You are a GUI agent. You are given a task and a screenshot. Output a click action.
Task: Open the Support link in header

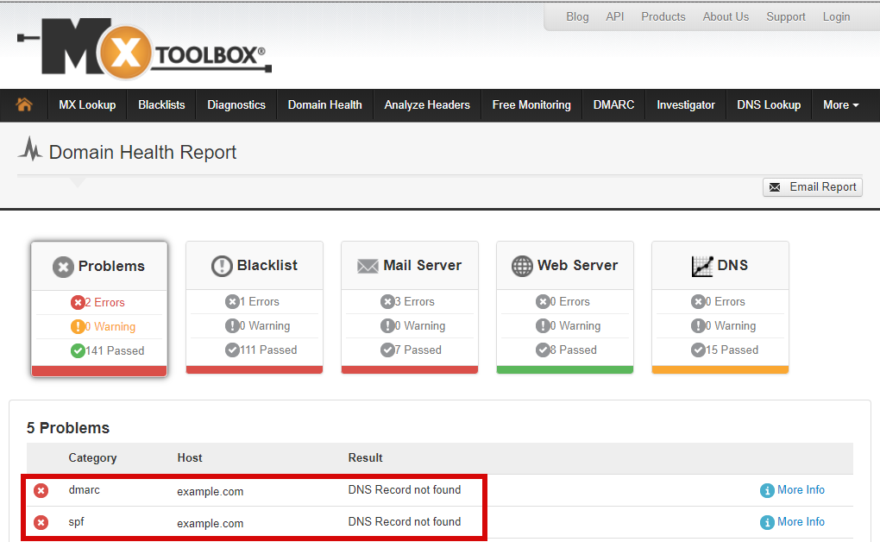pyautogui.click(x=786, y=16)
